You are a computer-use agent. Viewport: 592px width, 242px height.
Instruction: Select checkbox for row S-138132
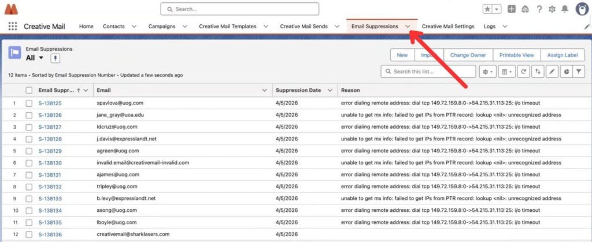(x=29, y=187)
